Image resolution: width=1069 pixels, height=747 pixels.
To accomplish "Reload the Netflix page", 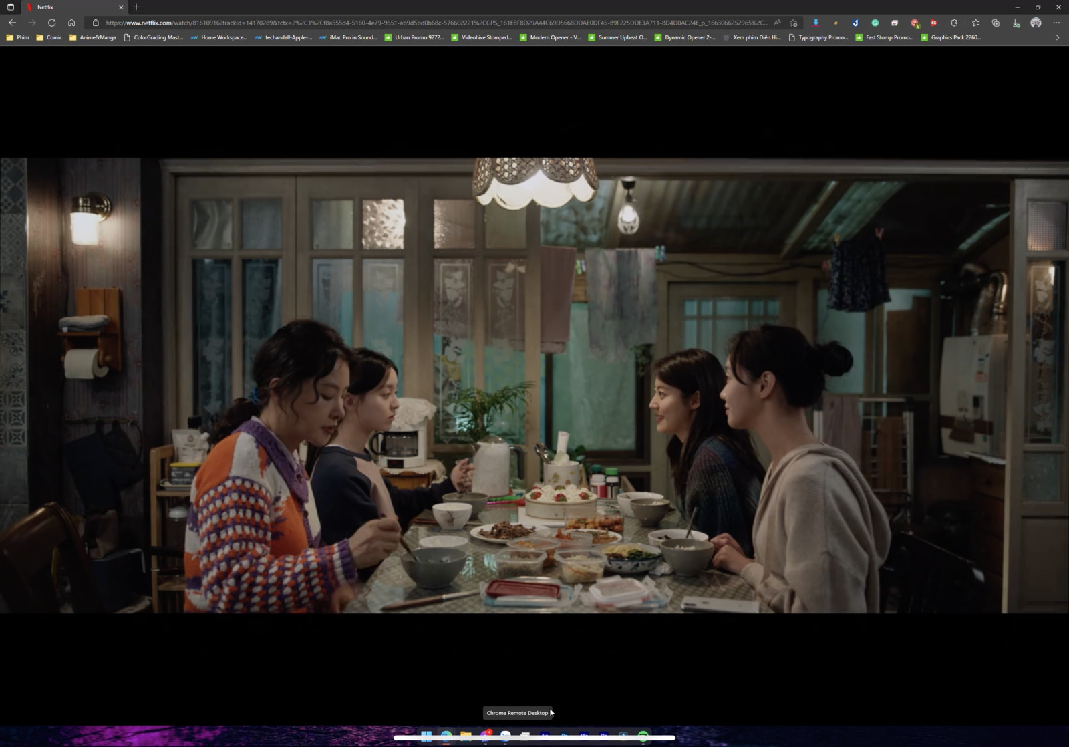I will (x=51, y=23).
